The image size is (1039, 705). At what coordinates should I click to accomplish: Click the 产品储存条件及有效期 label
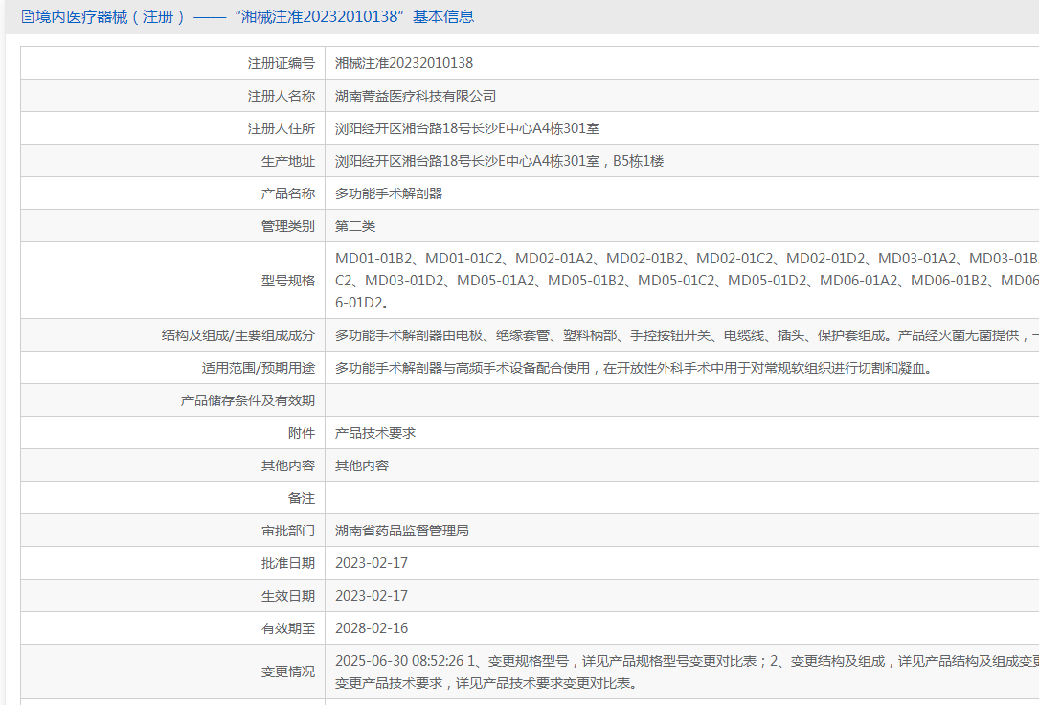(247, 399)
